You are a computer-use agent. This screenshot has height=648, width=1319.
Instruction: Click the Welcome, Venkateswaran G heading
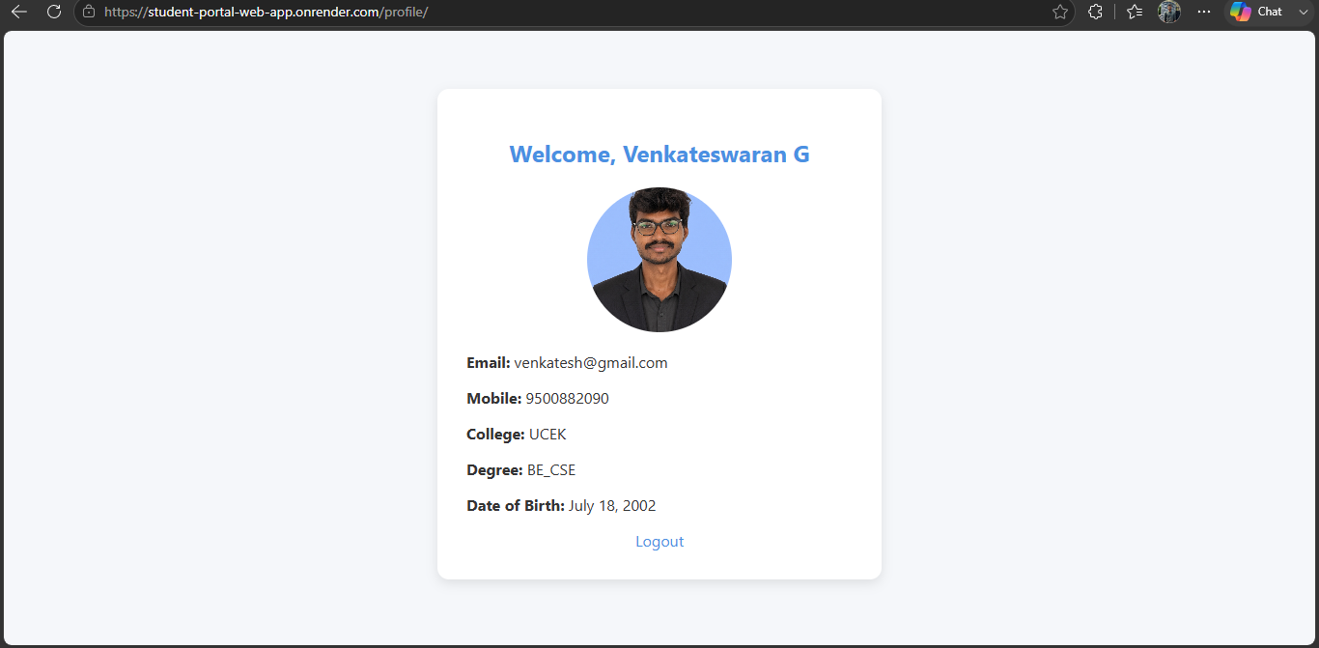pos(659,155)
